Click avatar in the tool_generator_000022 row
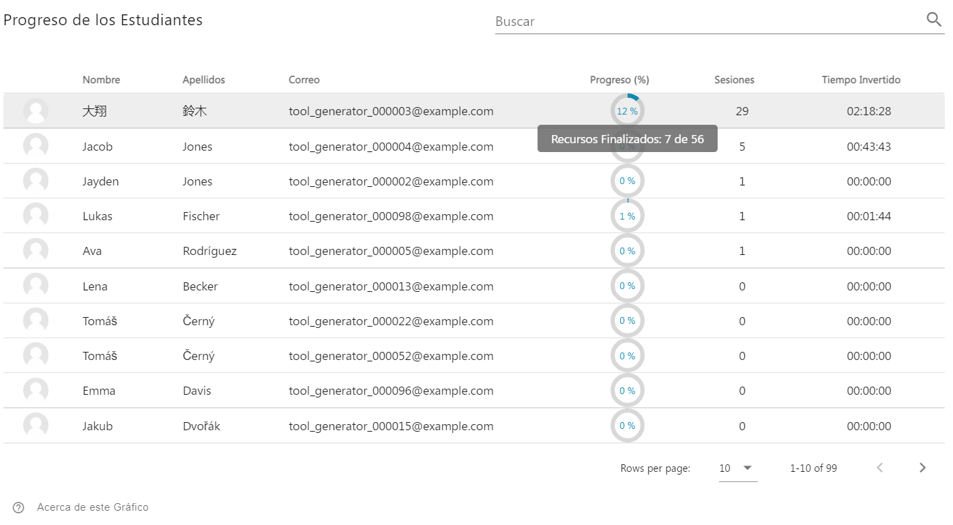953x525 pixels. coord(35,320)
